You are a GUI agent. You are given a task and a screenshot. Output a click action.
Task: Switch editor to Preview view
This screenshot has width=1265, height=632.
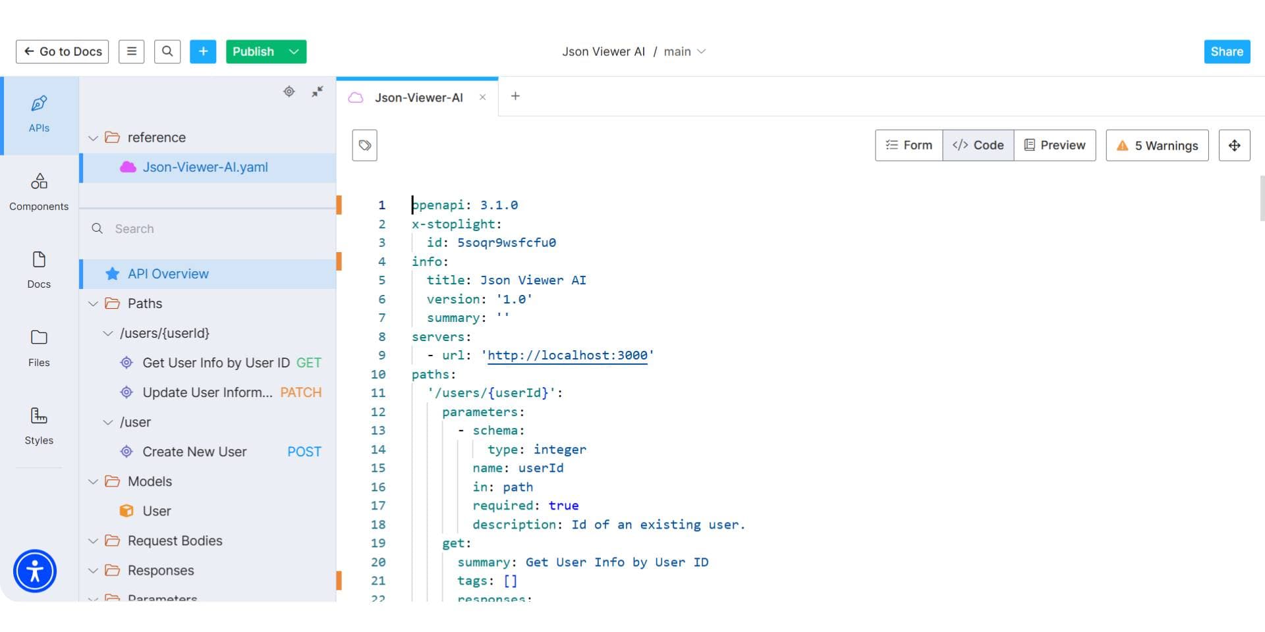tap(1055, 145)
